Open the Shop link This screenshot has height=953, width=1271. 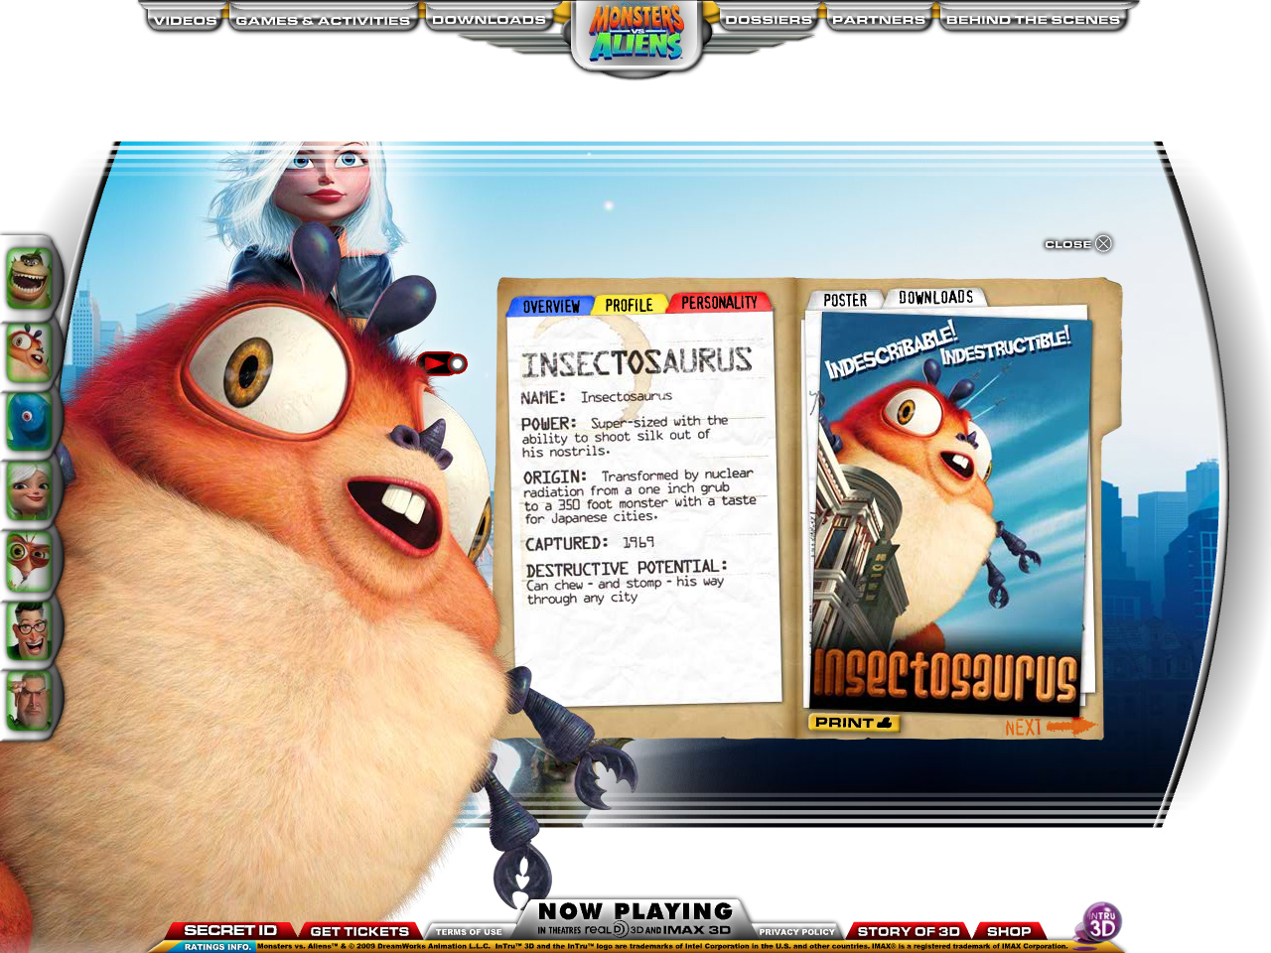tap(1009, 931)
